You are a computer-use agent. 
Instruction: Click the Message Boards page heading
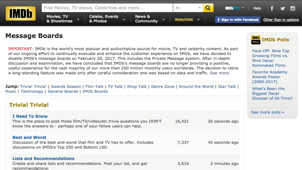click(x=34, y=36)
